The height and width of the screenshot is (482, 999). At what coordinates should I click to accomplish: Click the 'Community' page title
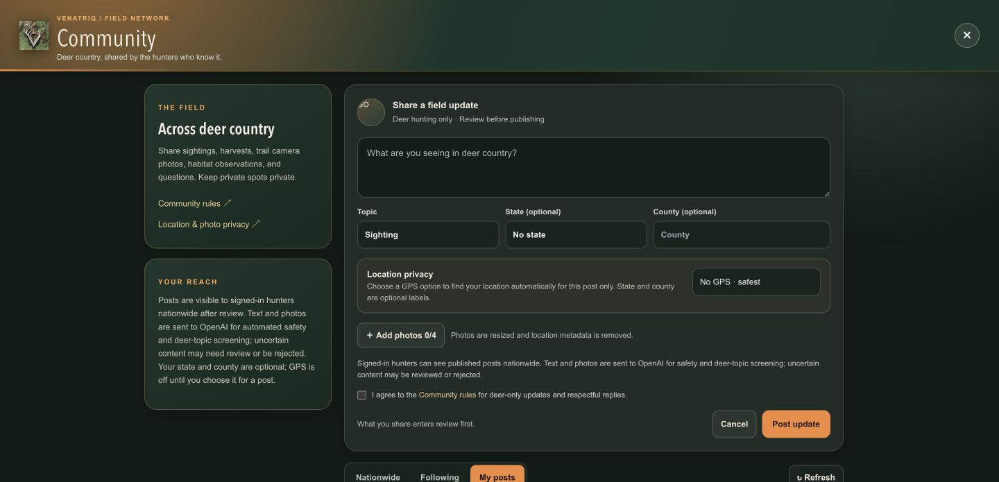(x=106, y=38)
